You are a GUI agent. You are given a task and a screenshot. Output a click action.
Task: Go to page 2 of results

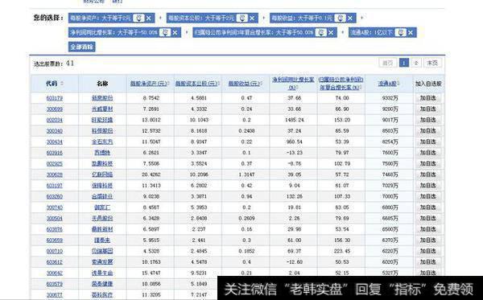(416, 63)
